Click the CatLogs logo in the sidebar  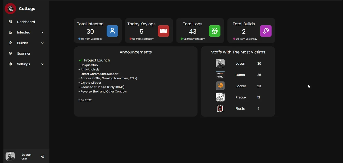[10, 9]
